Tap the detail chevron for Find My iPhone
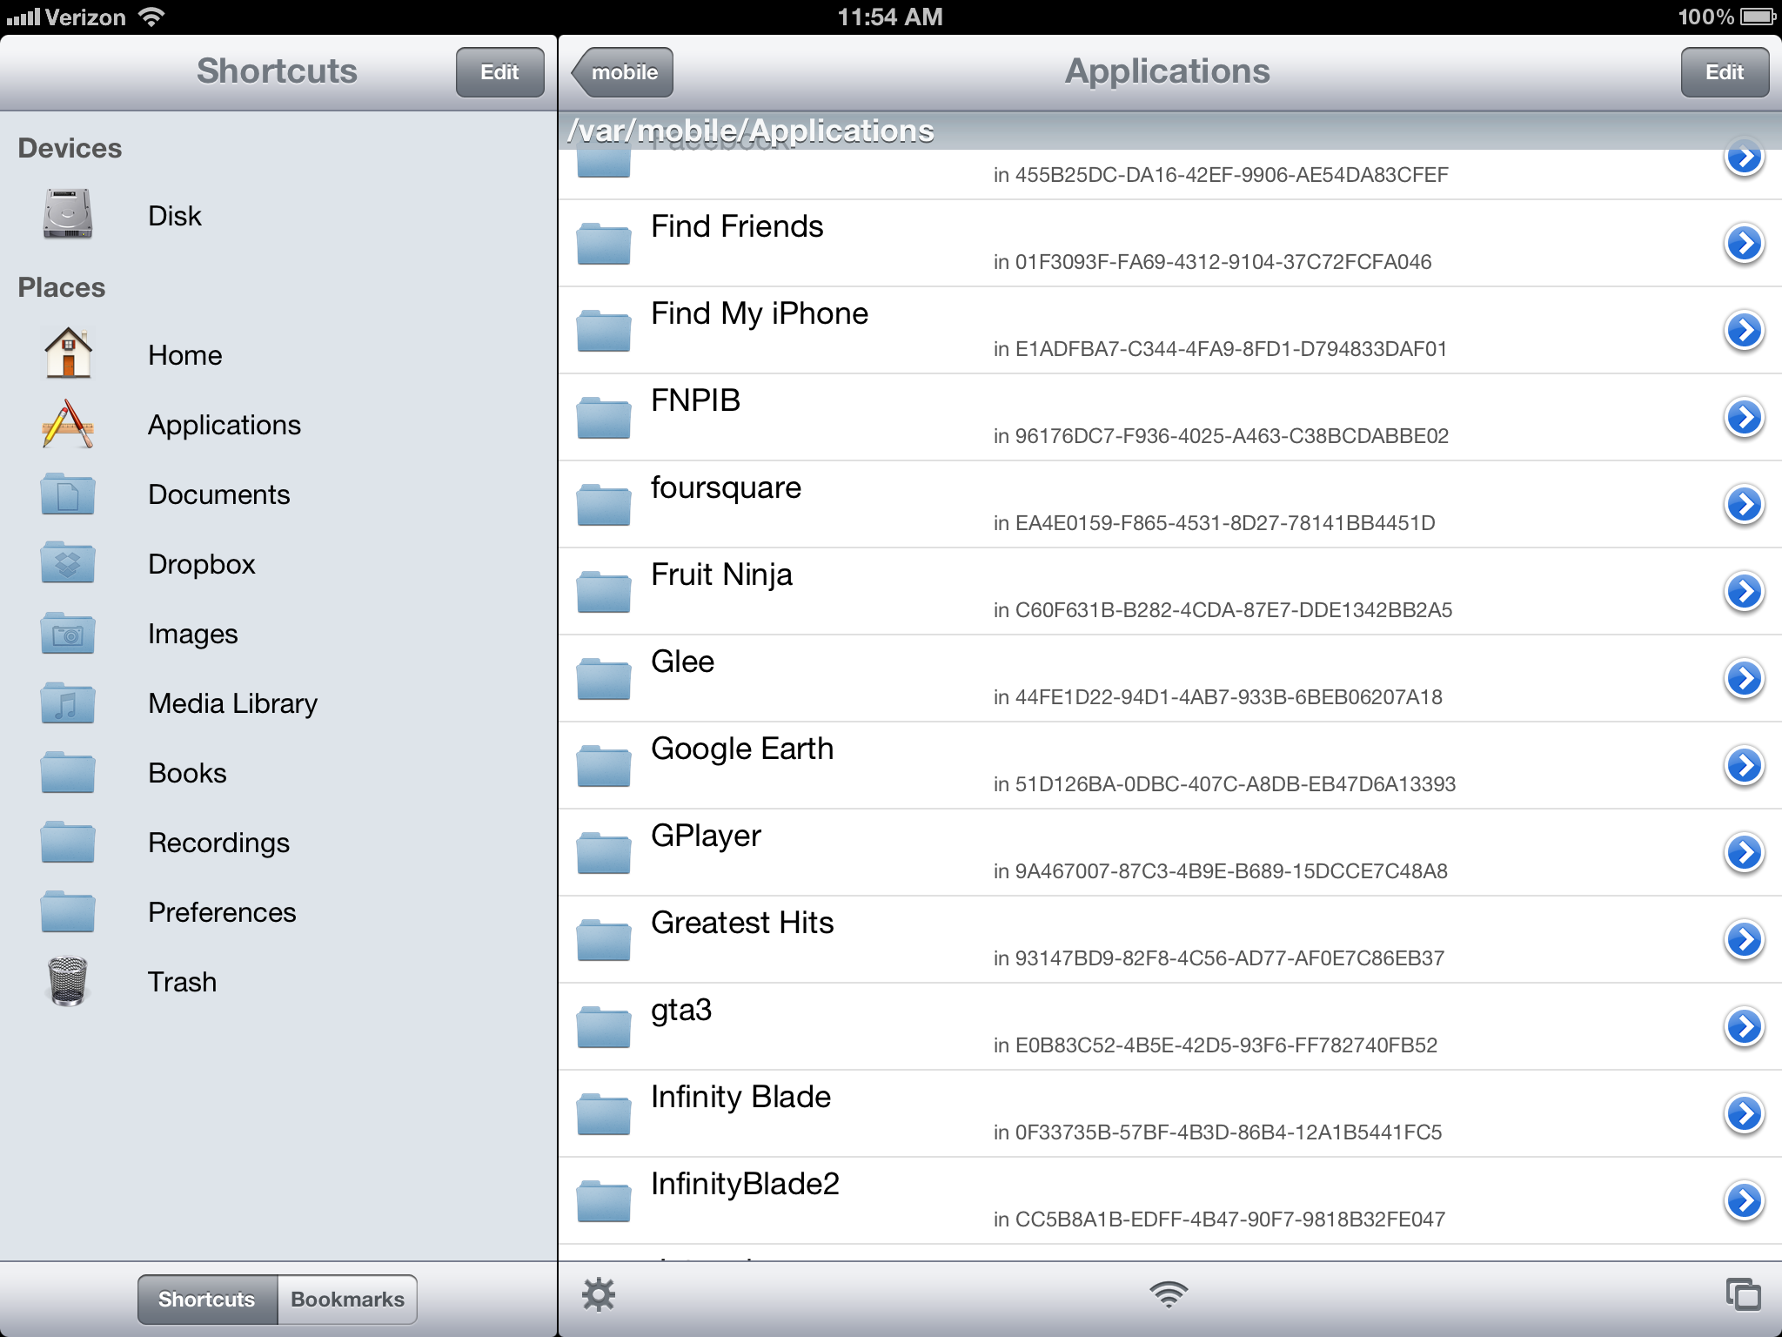Screen dimensions: 1782x1337 tap(1744, 330)
